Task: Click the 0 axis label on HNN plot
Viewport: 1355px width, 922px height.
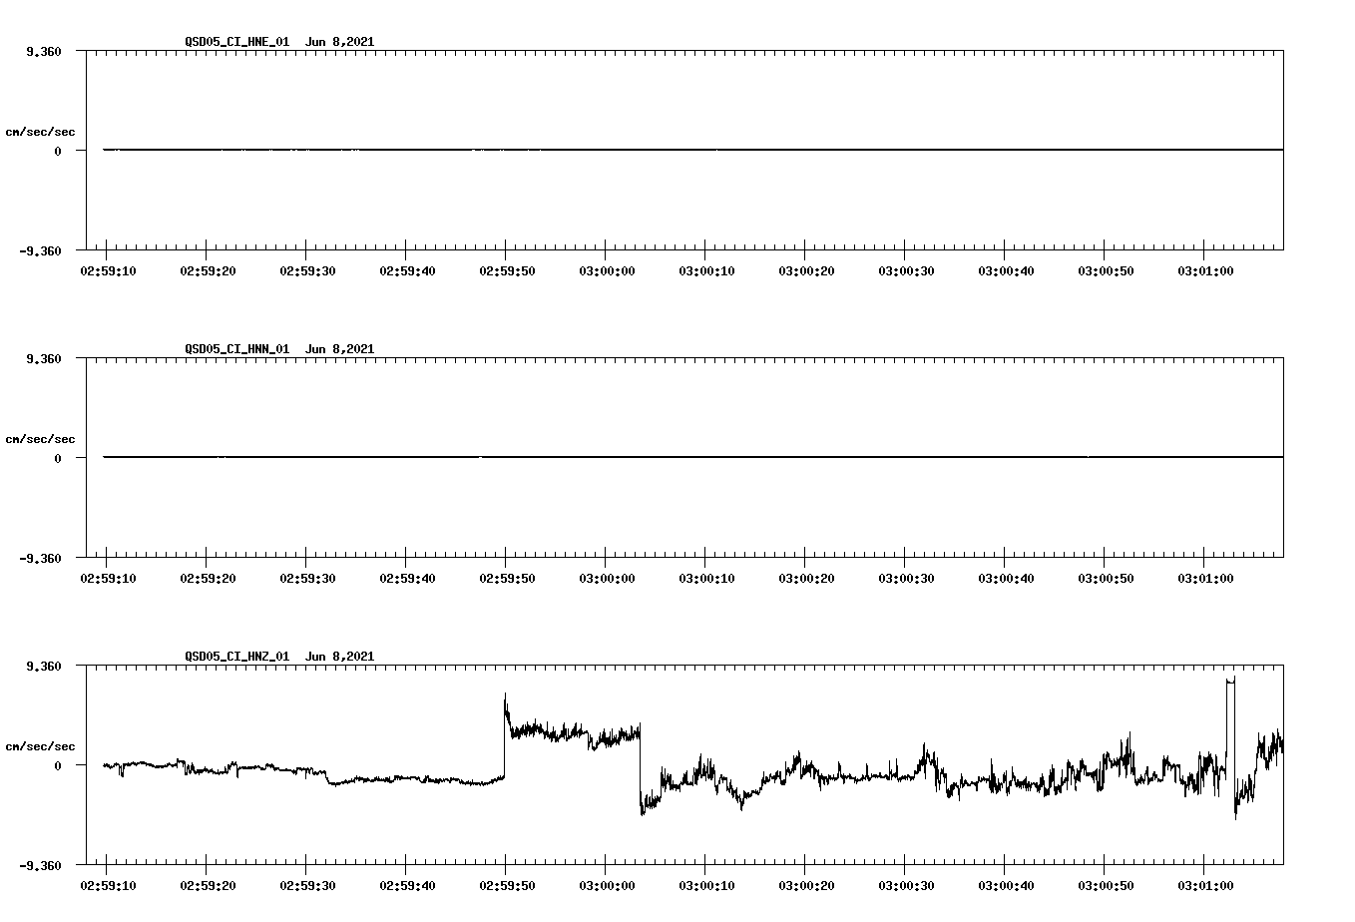Action: pos(58,458)
